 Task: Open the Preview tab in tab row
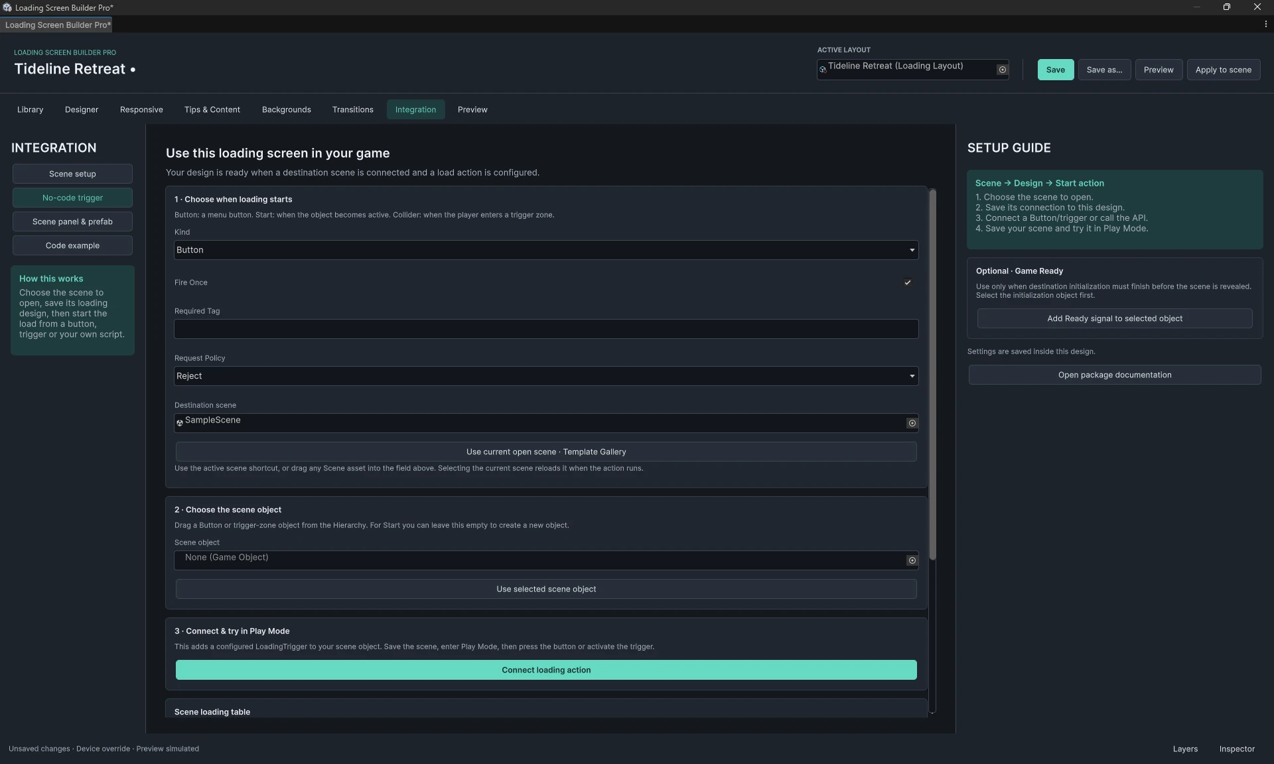coord(472,109)
